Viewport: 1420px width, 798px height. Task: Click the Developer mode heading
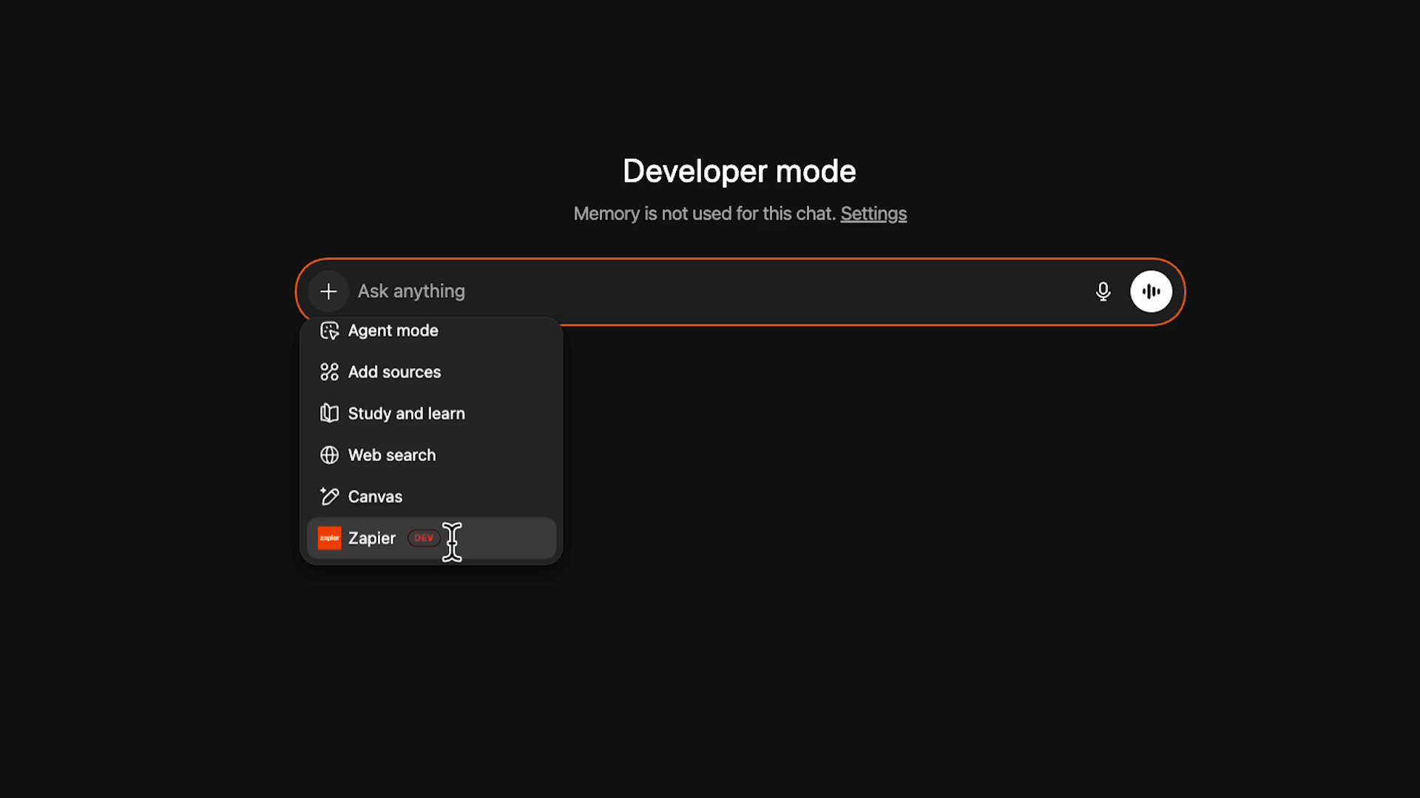pyautogui.click(x=739, y=171)
